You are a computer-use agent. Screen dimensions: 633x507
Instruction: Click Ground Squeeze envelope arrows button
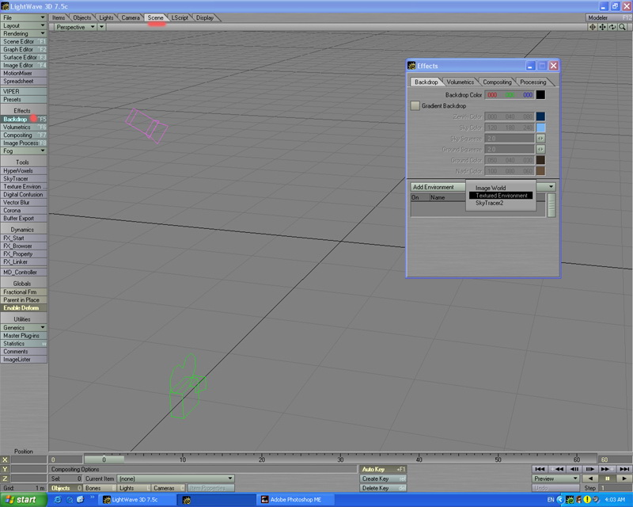pos(540,149)
